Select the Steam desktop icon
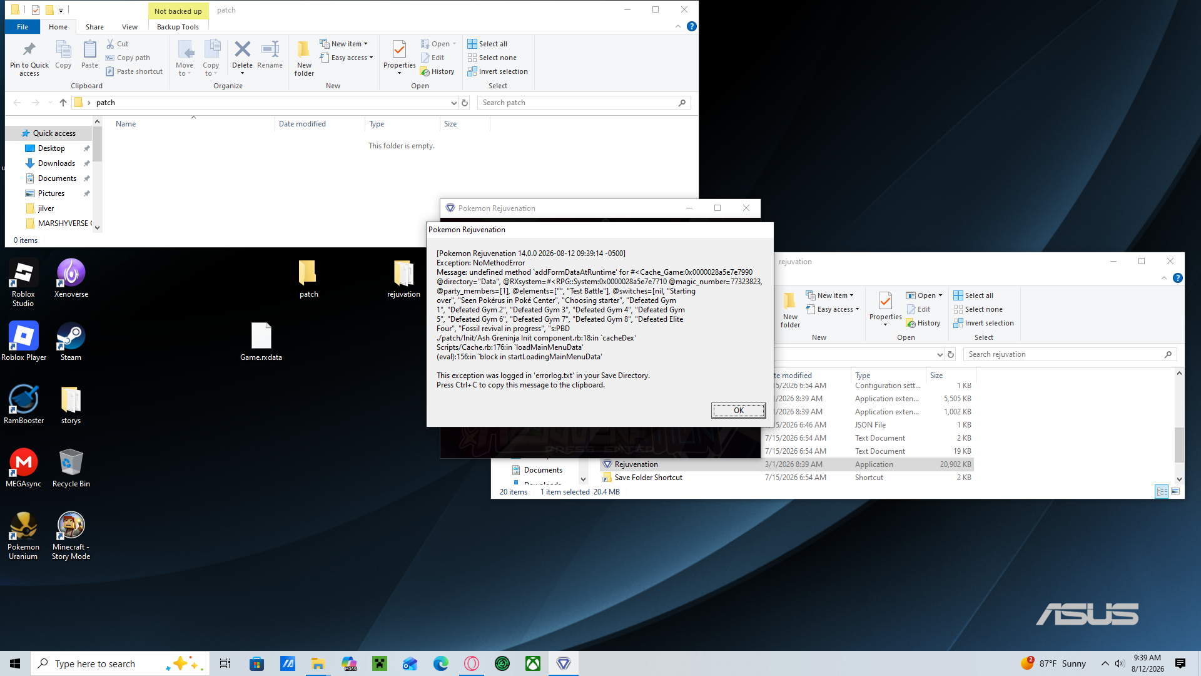The height and width of the screenshot is (676, 1201). (71, 342)
